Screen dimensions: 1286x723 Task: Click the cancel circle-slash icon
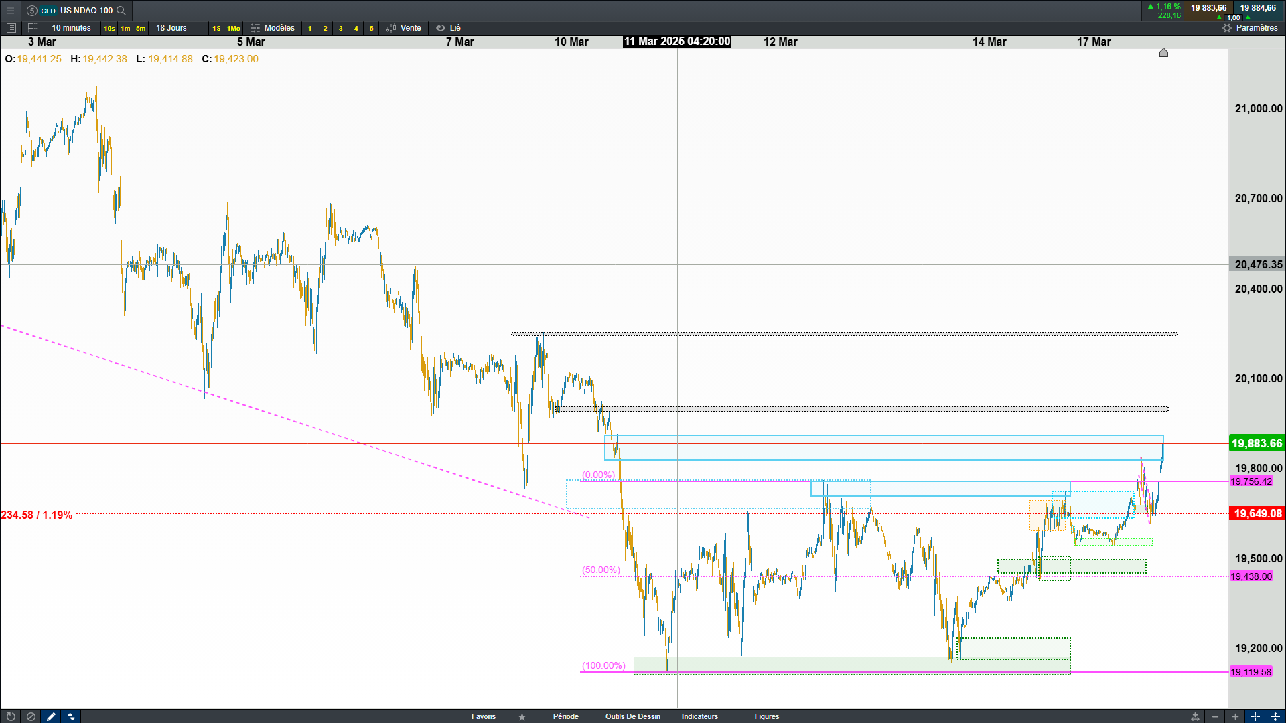(31, 716)
